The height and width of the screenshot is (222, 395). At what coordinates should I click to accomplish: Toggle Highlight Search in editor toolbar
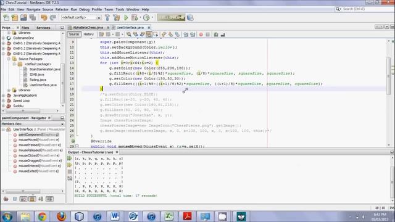pyautogui.click(x=149, y=35)
